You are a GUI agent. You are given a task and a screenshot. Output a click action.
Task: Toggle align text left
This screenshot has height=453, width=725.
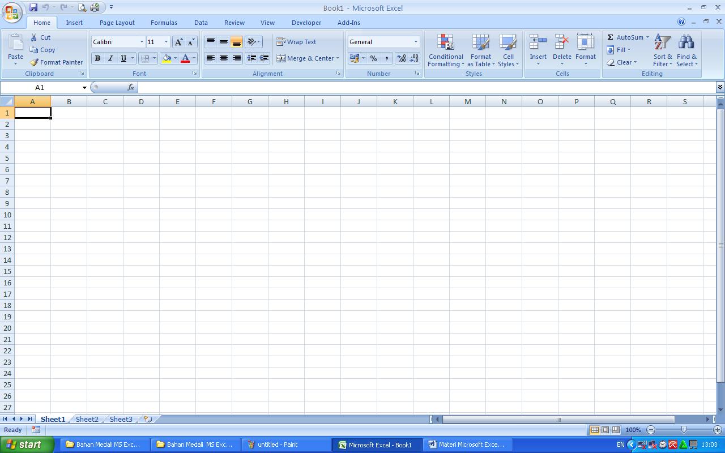click(x=210, y=58)
